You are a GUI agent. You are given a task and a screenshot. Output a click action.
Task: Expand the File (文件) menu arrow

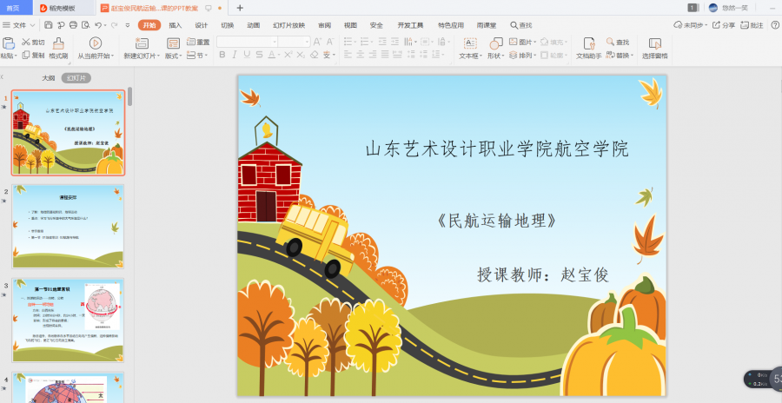(33, 25)
